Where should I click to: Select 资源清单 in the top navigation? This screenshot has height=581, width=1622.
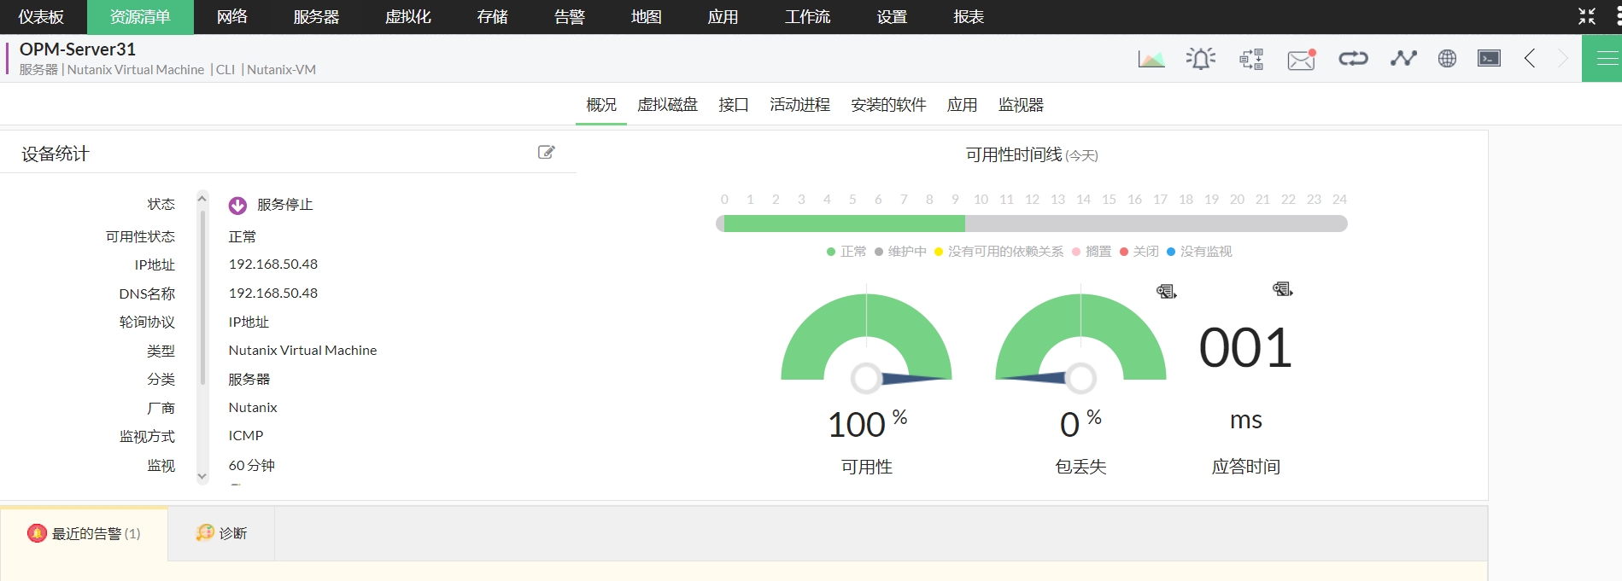click(x=140, y=17)
